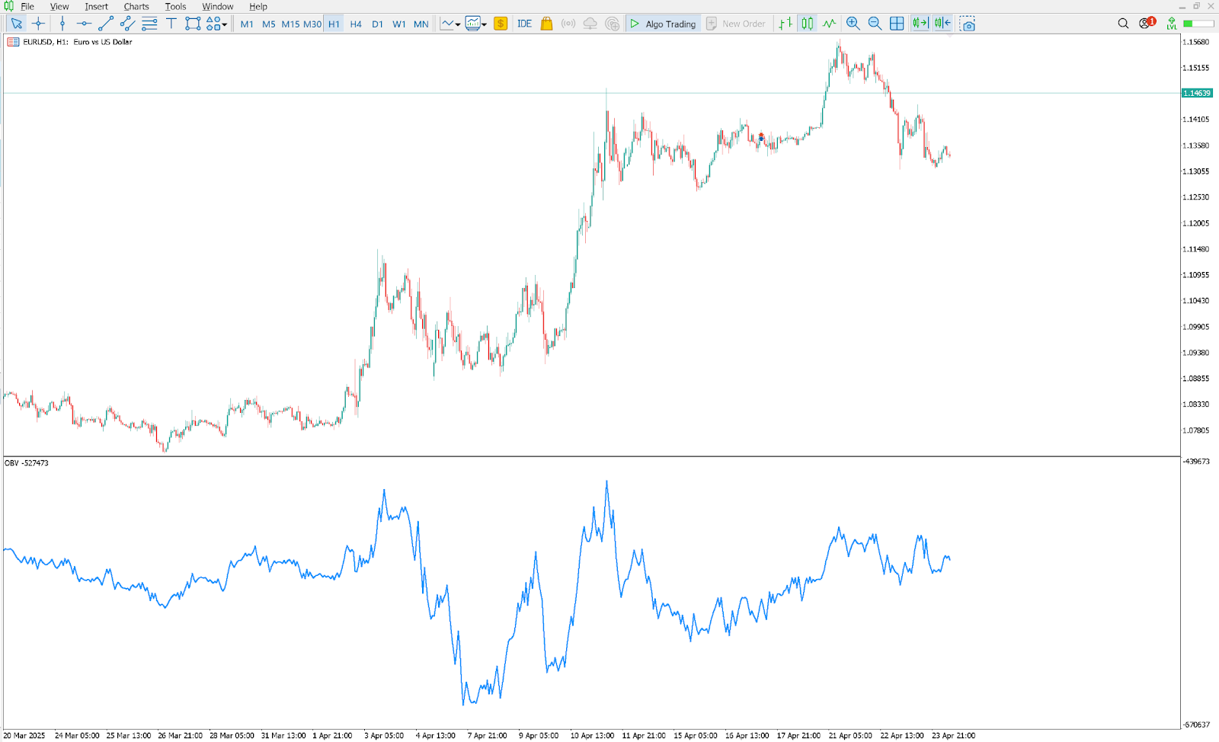Choose the equidistant channel tool
Screen dimensions: 1219x742
pos(127,24)
